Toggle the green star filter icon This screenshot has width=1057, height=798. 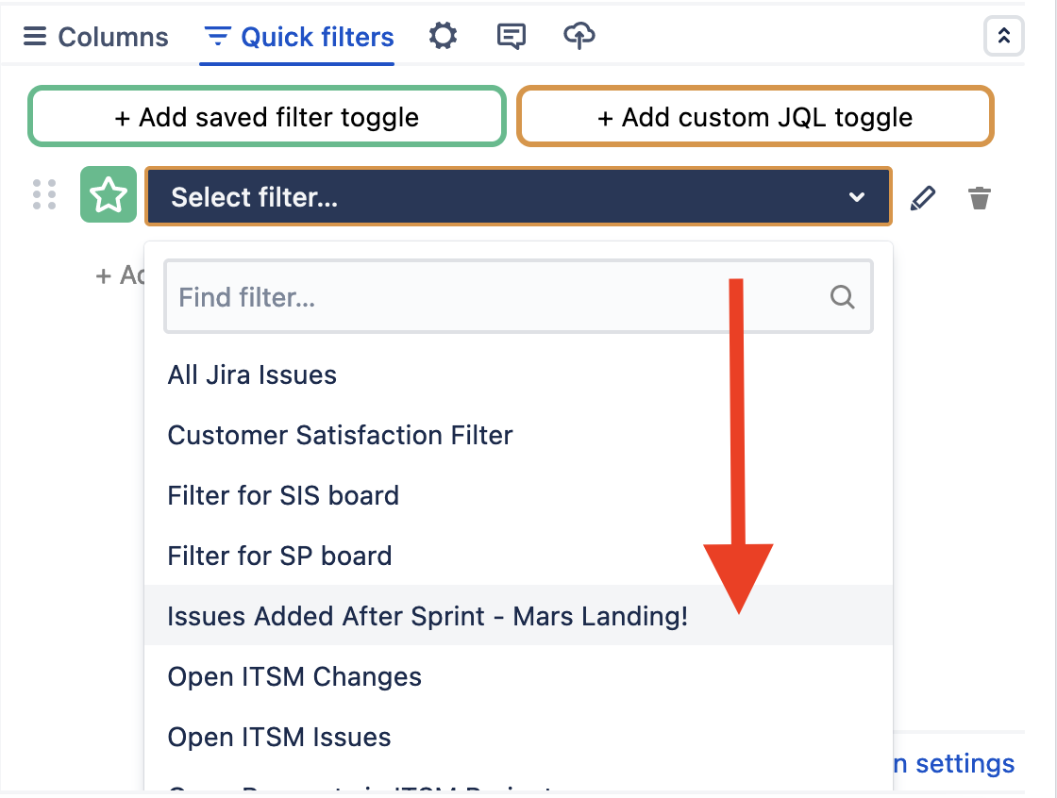pyautogui.click(x=109, y=195)
